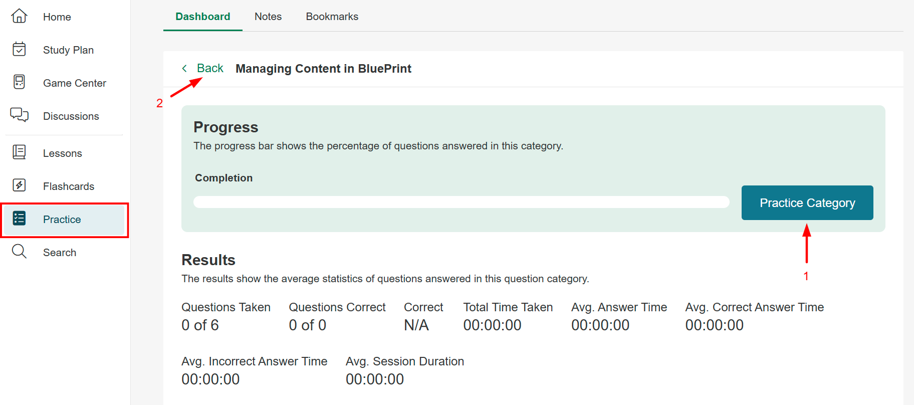Open the Discussions chat bubbles icon
The height and width of the screenshot is (405, 914).
point(19,115)
